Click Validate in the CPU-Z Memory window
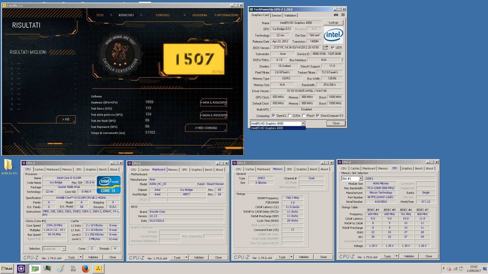Viewport: 488px width, 274px height. (303, 257)
